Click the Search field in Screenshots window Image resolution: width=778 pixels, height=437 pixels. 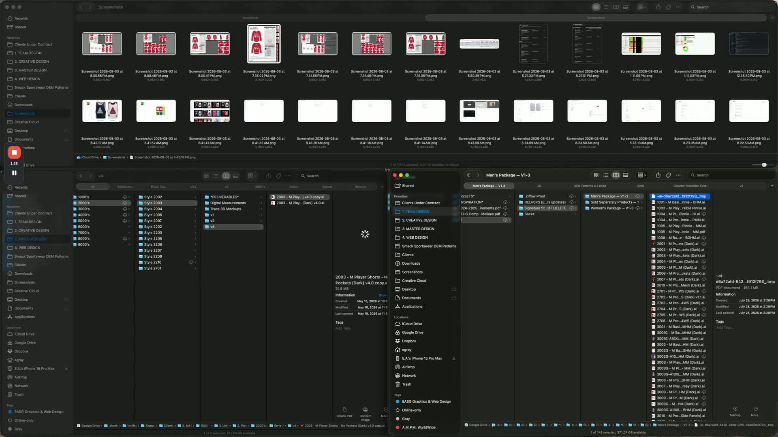coord(731,7)
